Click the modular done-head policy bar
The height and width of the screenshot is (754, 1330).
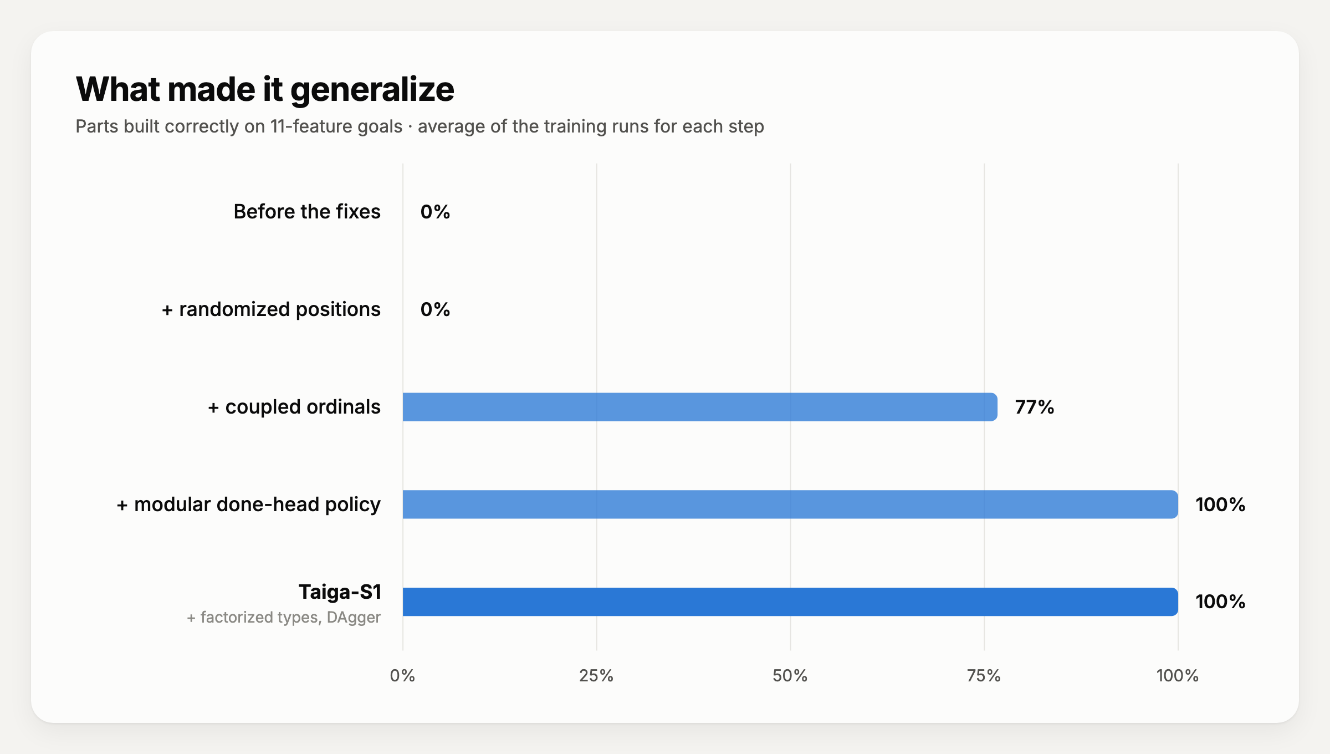click(x=790, y=505)
